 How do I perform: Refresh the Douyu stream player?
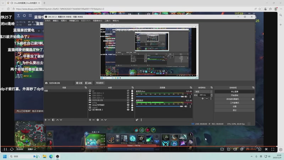pyautogui.click(x=12, y=149)
